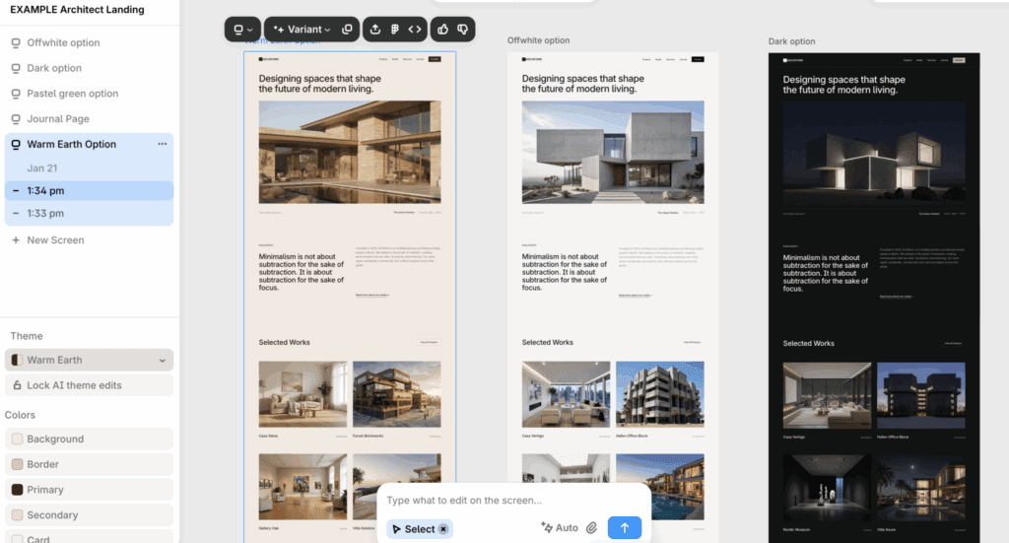Image resolution: width=1009 pixels, height=543 pixels.
Task: Click the export/upload icon in the toolbar
Action: point(375,30)
